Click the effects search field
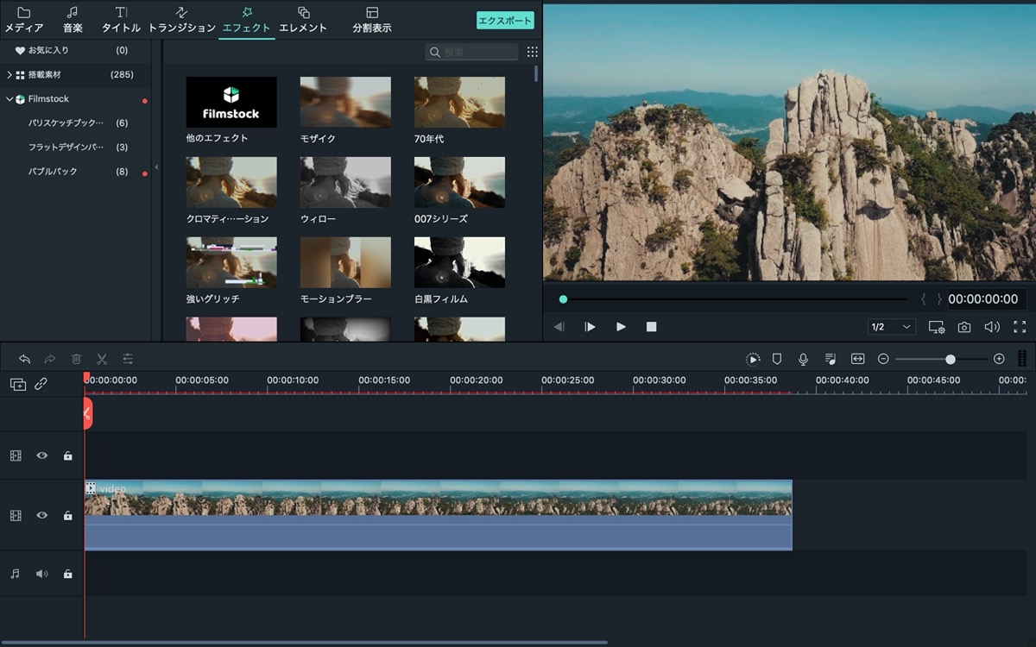This screenshot has height=647, width=1036. pyautogui.click(x=471, y=52)
